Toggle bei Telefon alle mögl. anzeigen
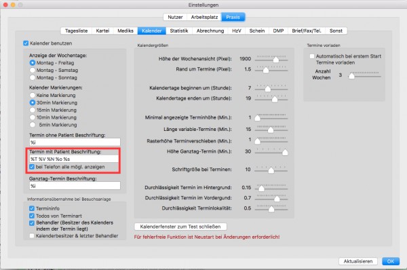Screen dimensions: 407x270 point(32,167)
